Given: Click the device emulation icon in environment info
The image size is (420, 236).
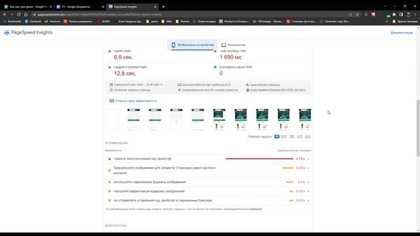Looking at the screenshot, I should pyautogui.click(x=179, y=85).
